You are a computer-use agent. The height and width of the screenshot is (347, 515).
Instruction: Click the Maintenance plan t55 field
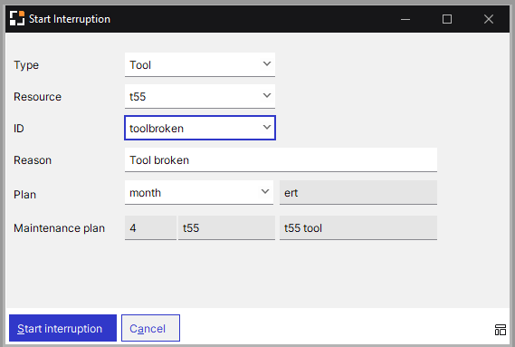226,228
